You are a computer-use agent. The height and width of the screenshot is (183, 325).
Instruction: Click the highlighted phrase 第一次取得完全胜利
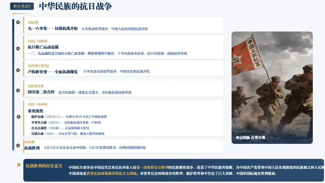tap(152, 167)
